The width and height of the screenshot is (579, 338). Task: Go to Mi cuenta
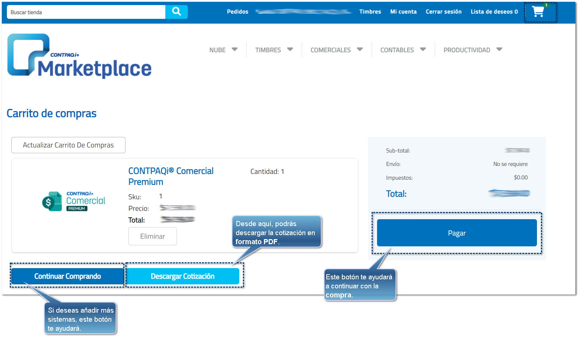coord(403,12)
